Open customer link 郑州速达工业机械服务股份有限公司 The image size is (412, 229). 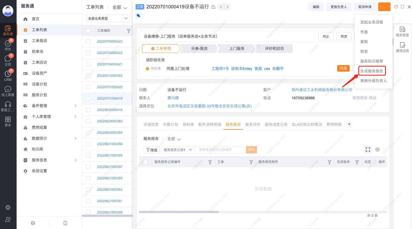tap(322, 90)
